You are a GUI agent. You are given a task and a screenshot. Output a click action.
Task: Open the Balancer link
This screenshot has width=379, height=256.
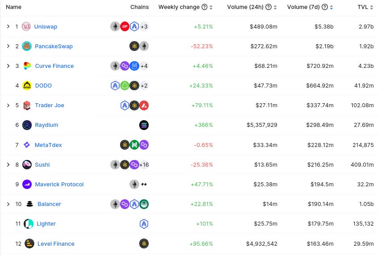coord(49,204)
